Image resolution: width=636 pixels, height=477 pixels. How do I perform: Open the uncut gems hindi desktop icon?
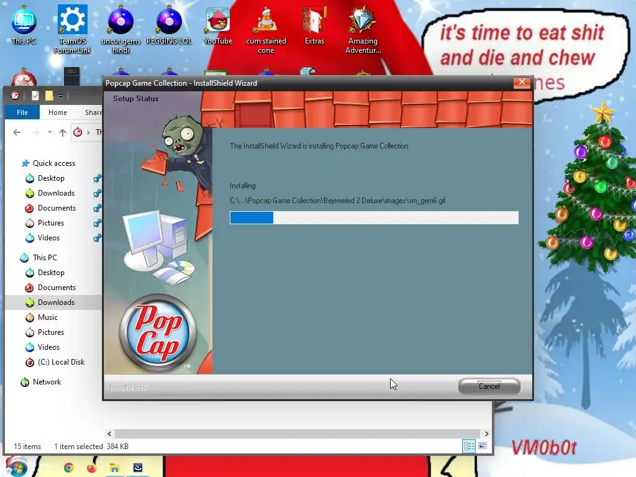[120, 29]
